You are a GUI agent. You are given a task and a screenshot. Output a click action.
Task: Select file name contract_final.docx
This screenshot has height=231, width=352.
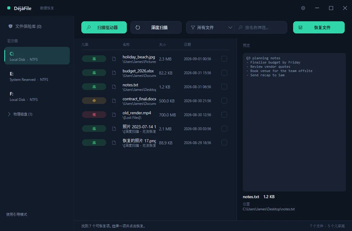[139, 99]
